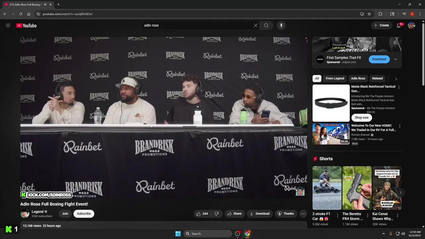Open Chrome three-dot menu
This screenshot has width=425, height=239.
click(x=420, y=14)
